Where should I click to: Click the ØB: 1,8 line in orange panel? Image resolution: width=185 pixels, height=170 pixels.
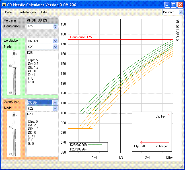[x=33, y=129]
